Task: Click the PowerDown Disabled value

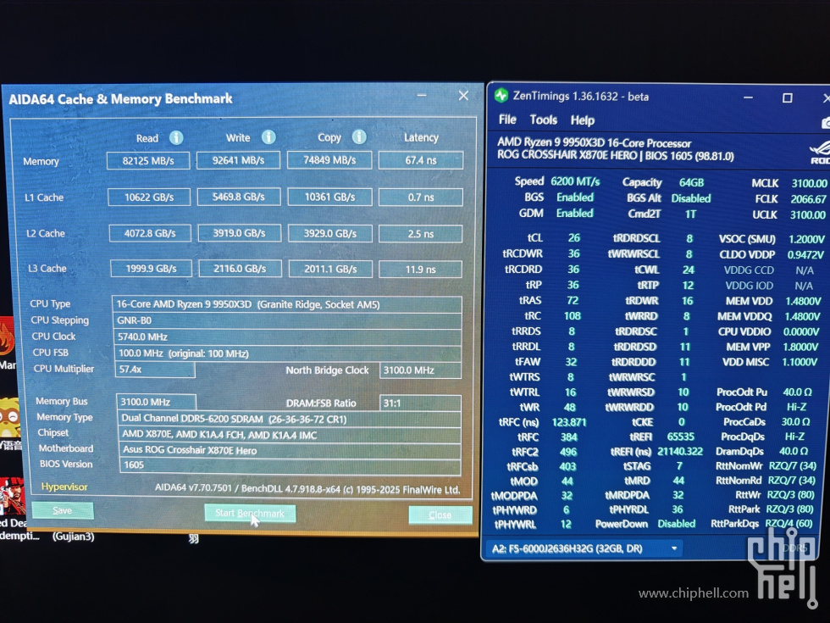Action: [x=677, y=524]
